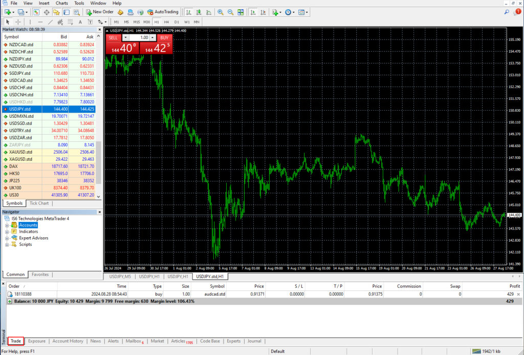This screenshot has height=355, width=524.
Task: Select XAUUSD.std in Market Watch
Action: [x=49, y=152]
